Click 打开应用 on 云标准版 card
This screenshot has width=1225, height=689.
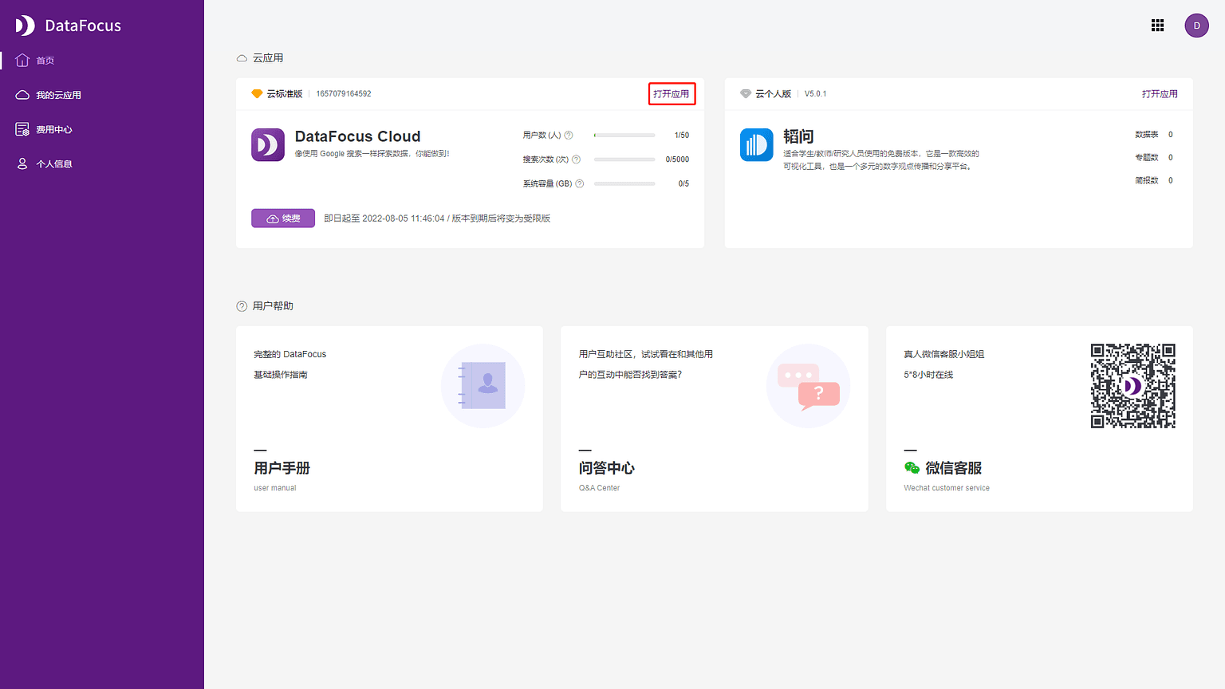coord(672,94)
